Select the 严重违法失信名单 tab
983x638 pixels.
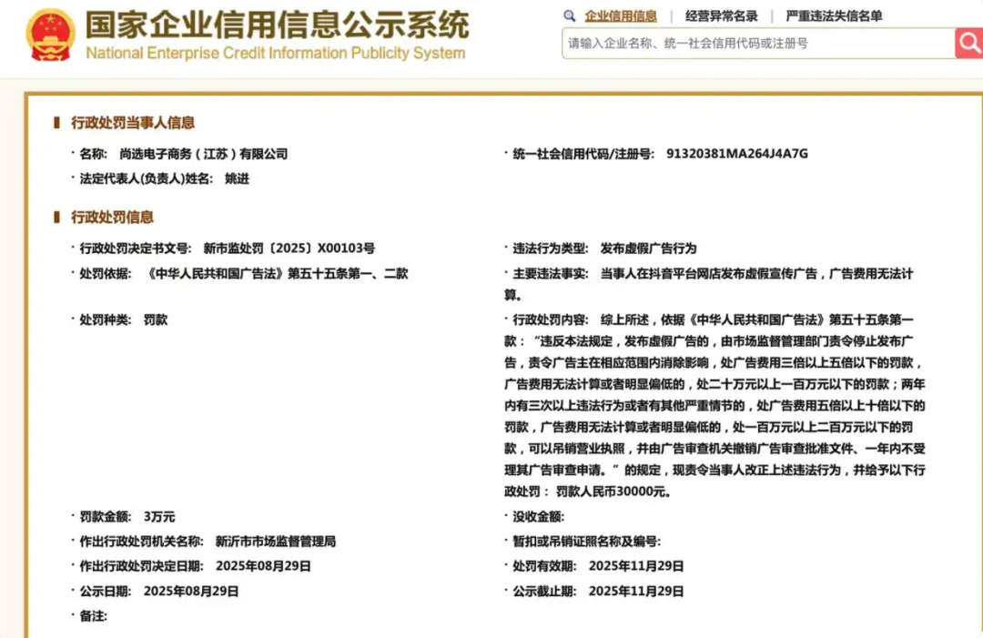834,15
